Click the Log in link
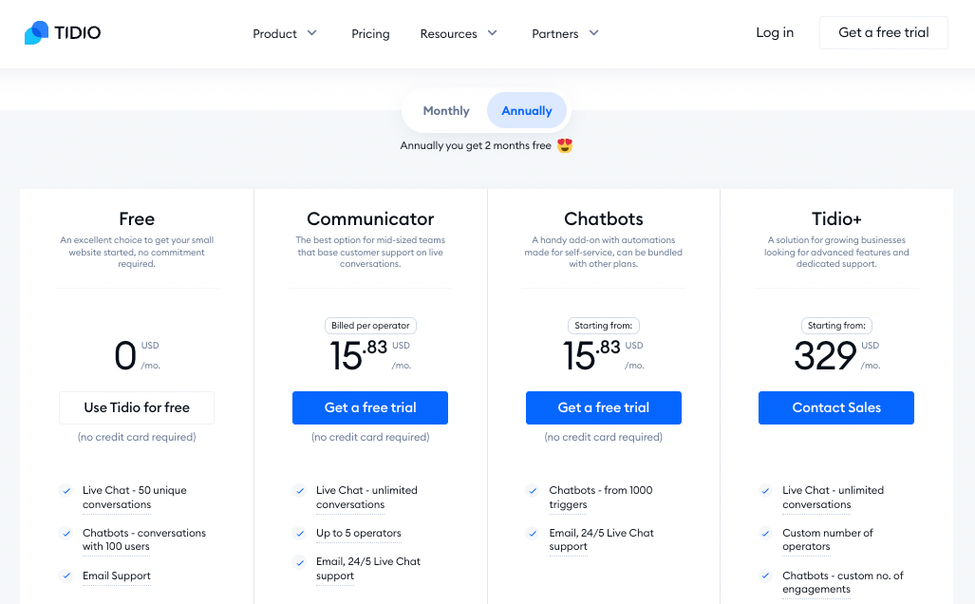This screenshot has width=975, height=604. tap(775, 32)
